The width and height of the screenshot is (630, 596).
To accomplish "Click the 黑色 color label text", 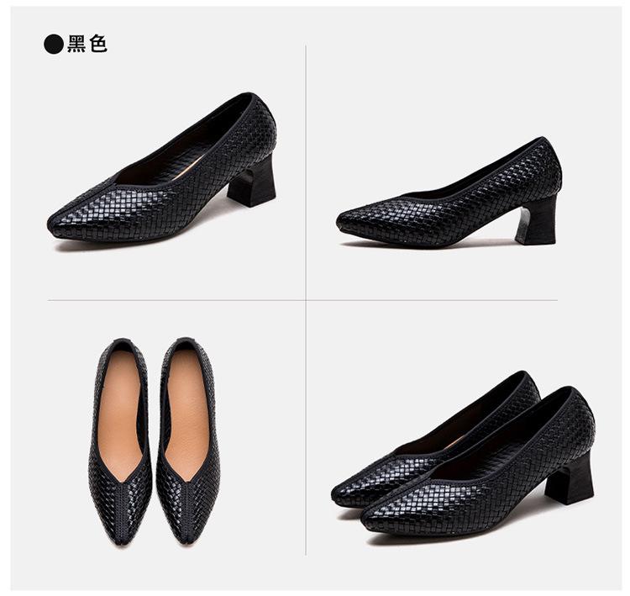I will click(87, 44).
